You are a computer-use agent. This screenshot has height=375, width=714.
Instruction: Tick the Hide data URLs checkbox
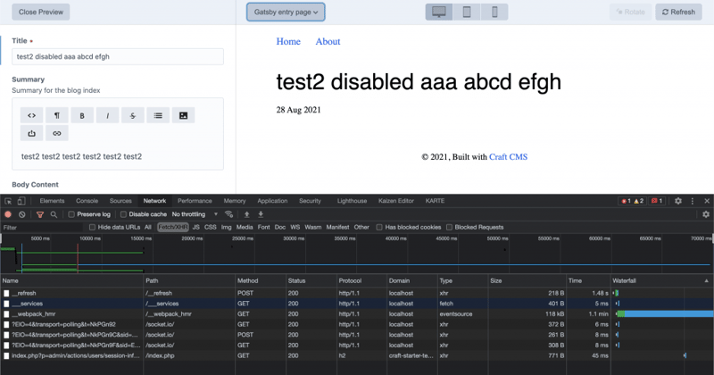94,228
